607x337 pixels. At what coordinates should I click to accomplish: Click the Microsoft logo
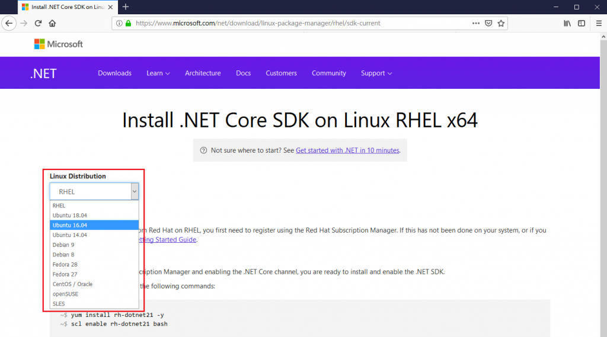59,44
